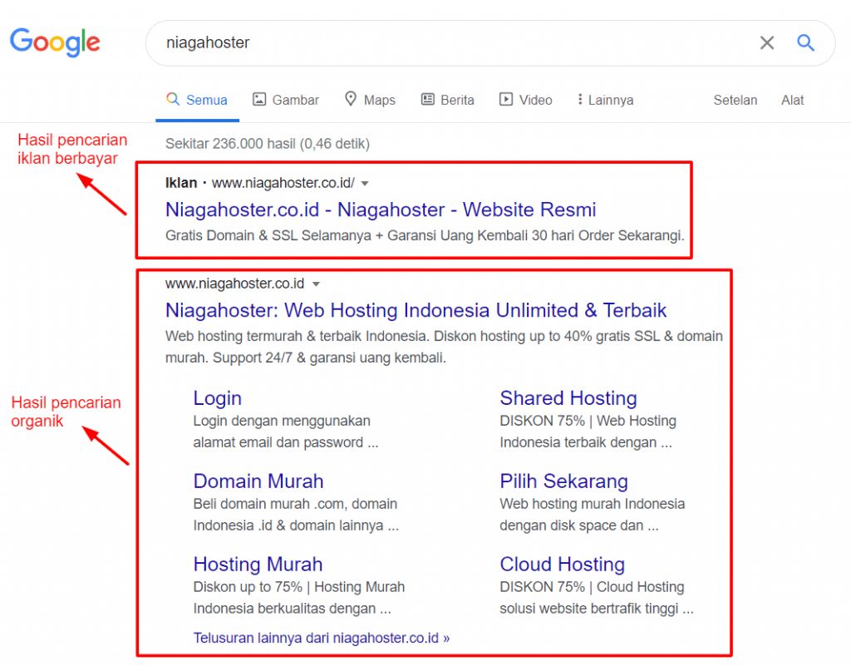Screen dimensions: 851x666
Task: Clear the search box with X icon
Action: pyautogui.click(x=766, y=42)
